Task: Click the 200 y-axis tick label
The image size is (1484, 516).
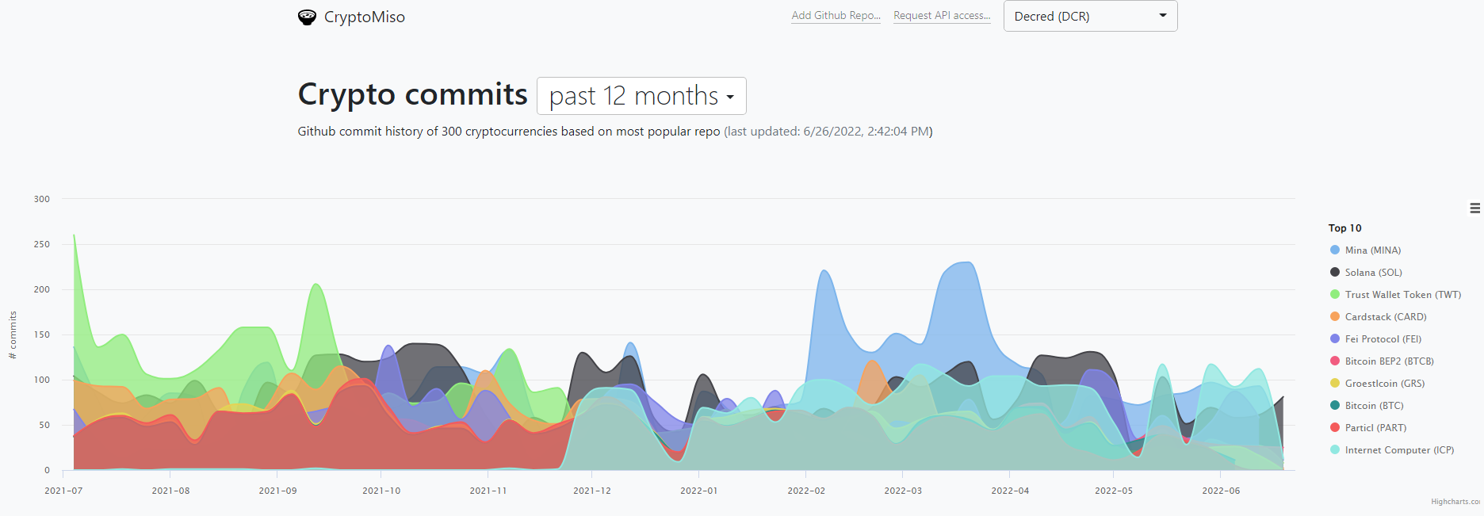Action: coord(42,289)
